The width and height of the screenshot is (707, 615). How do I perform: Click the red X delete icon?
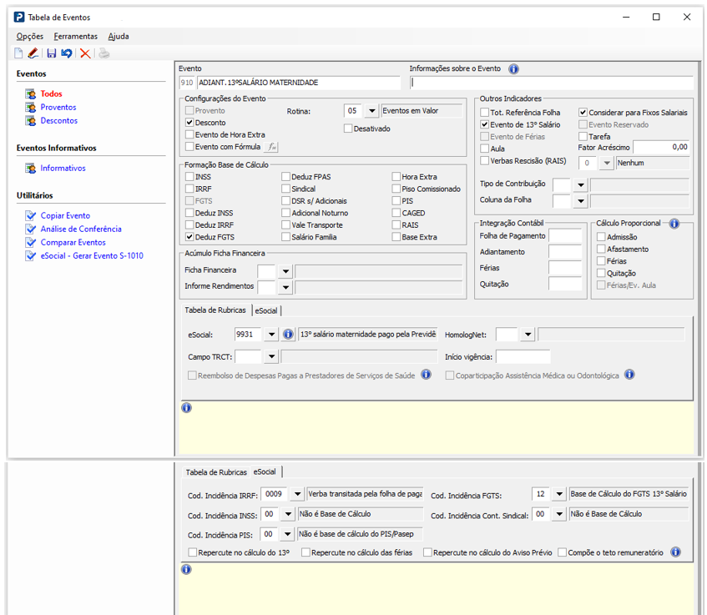tap(85, 53)
